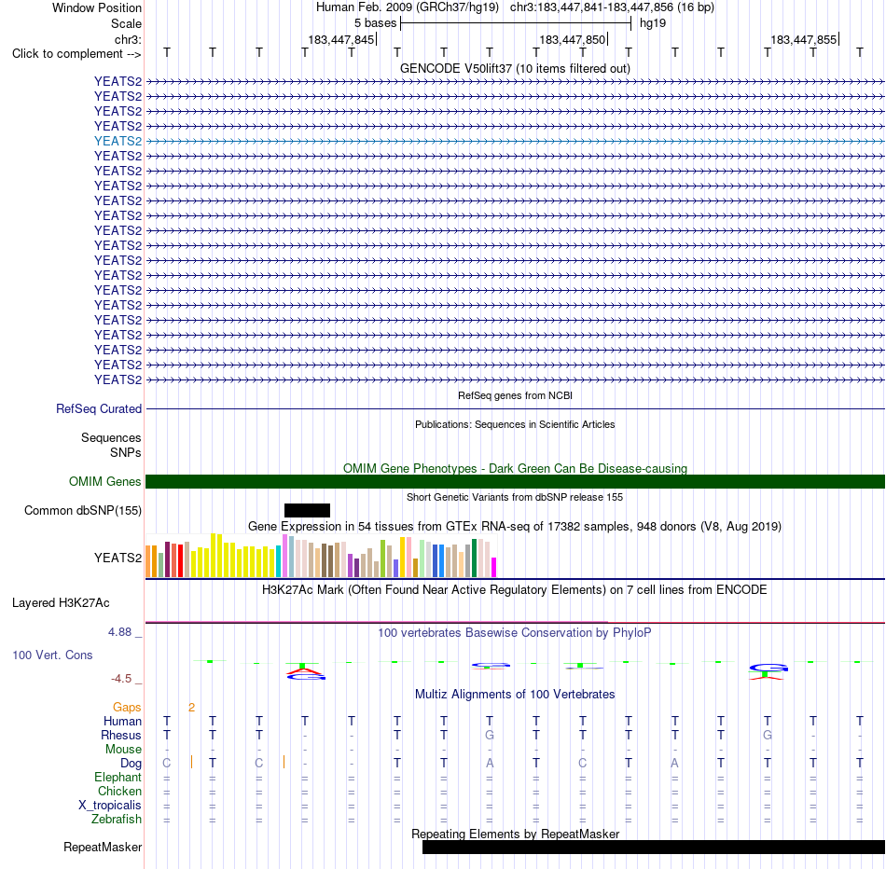This screenshot has height=869, width=886.
Task: Click the Elephant species label
Action: (x=118, y=778)
